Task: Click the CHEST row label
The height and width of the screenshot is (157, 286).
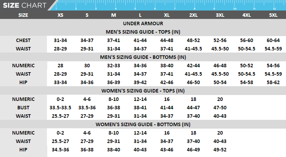Action: [23, 40]
